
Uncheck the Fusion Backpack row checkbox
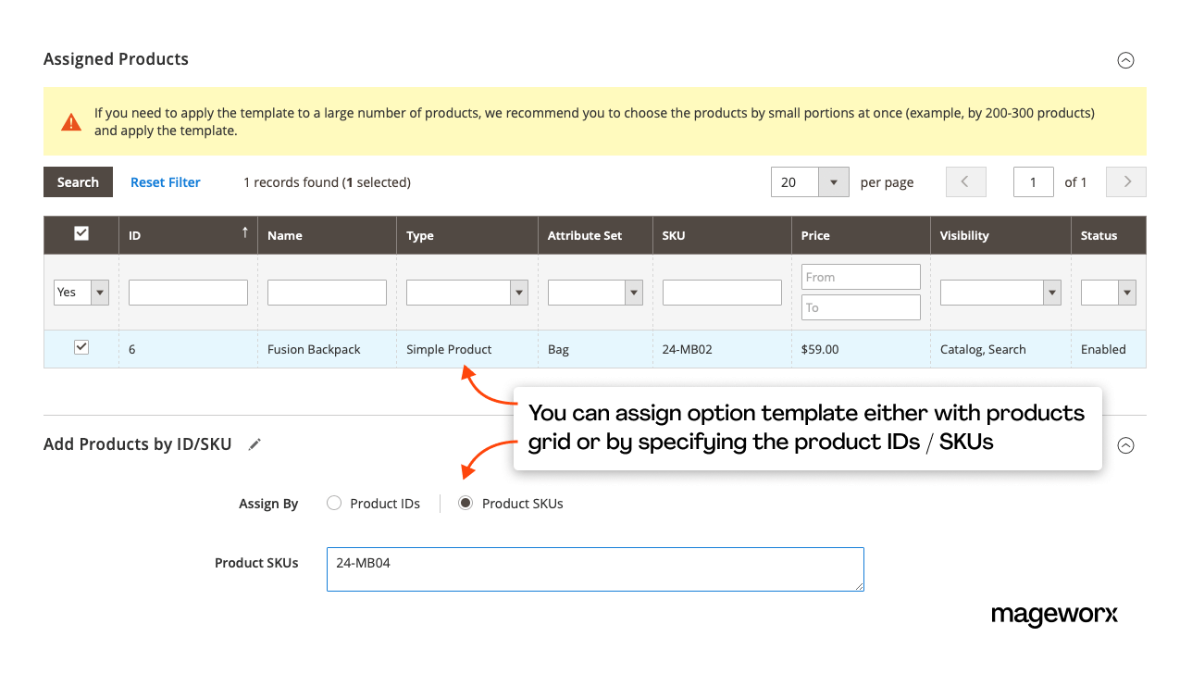point(81,346)
